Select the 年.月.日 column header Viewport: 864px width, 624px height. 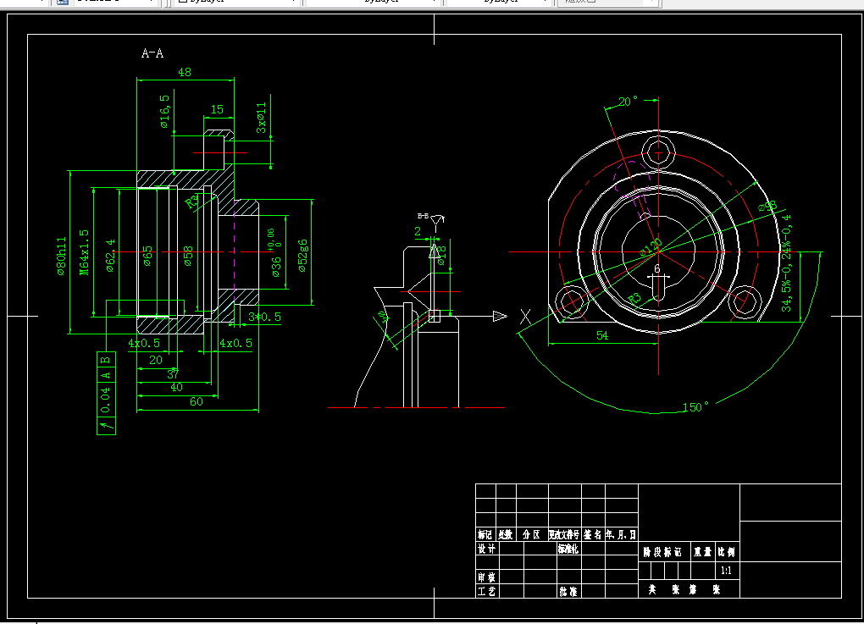click(x=622, y=535)
